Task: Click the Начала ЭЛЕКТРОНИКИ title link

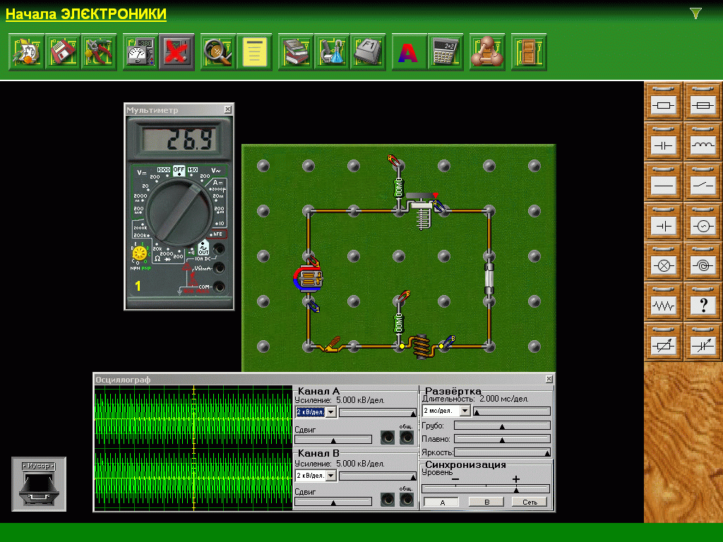Action: (86, 14)
